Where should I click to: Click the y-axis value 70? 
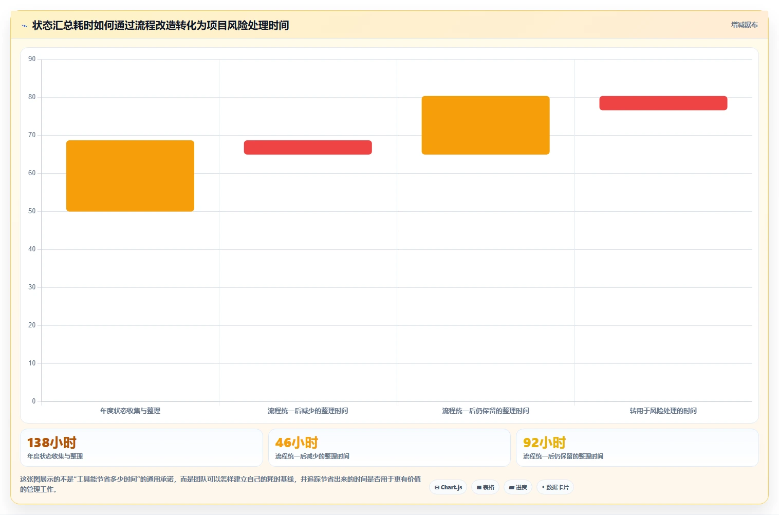tap(32, 135)
